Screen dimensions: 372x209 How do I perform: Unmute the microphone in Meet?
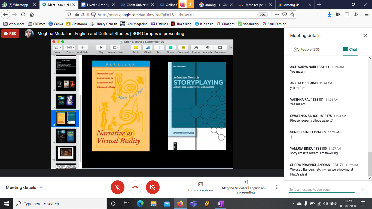(118, 187)
